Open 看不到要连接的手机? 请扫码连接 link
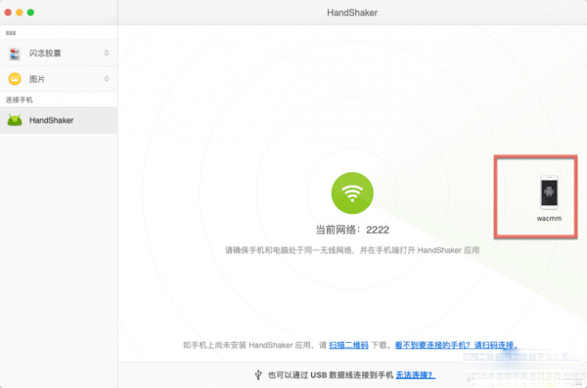 click(456, 345)
